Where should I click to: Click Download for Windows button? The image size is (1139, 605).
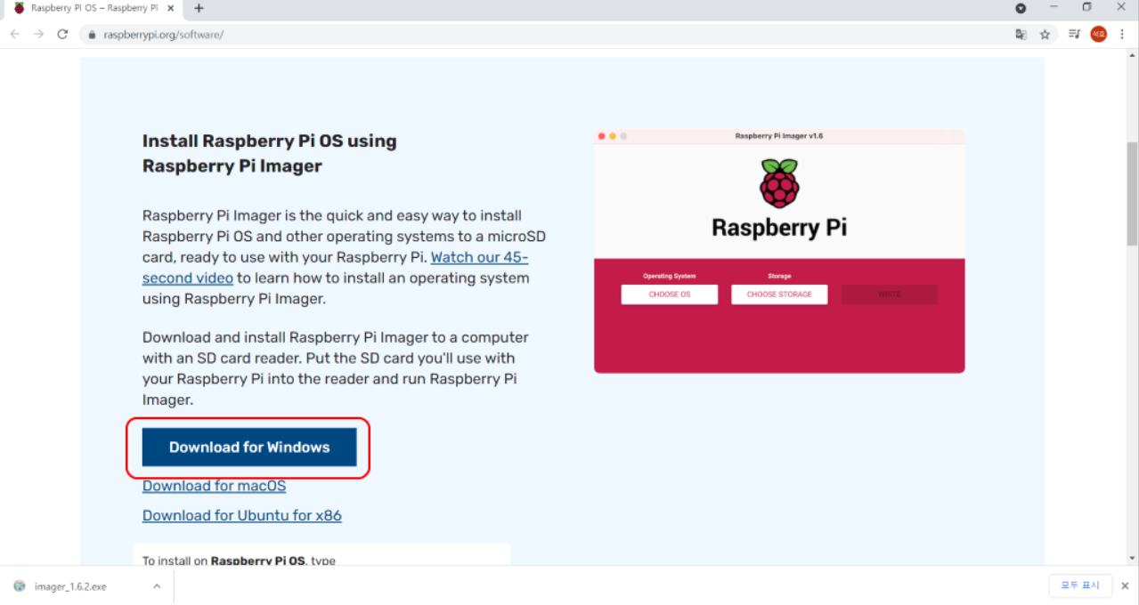click(x=249, y=447)
